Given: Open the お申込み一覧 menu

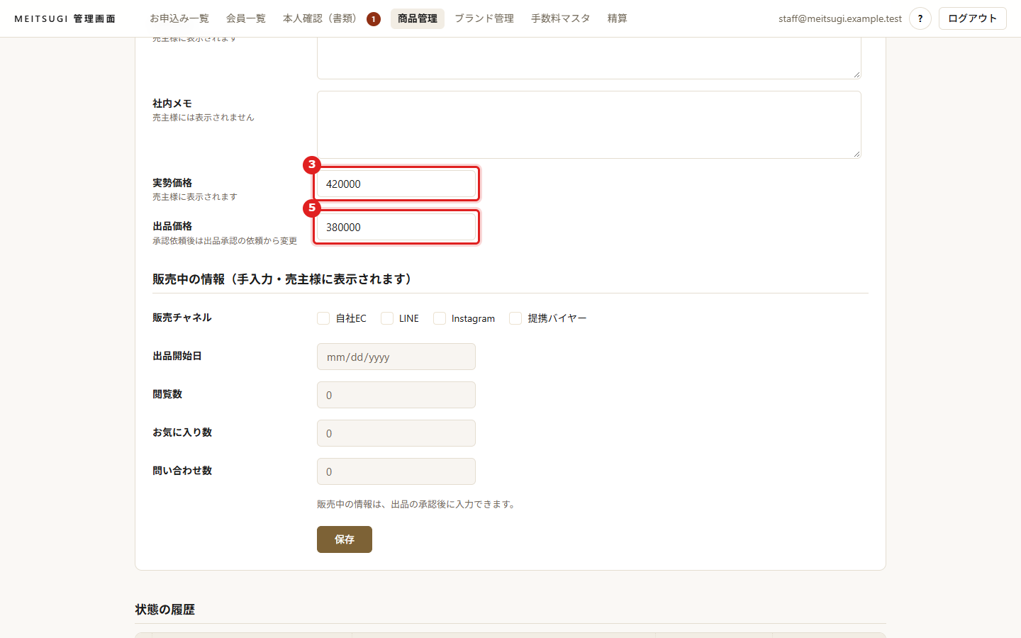Looking at the screenshot, I should coord(179,18).
